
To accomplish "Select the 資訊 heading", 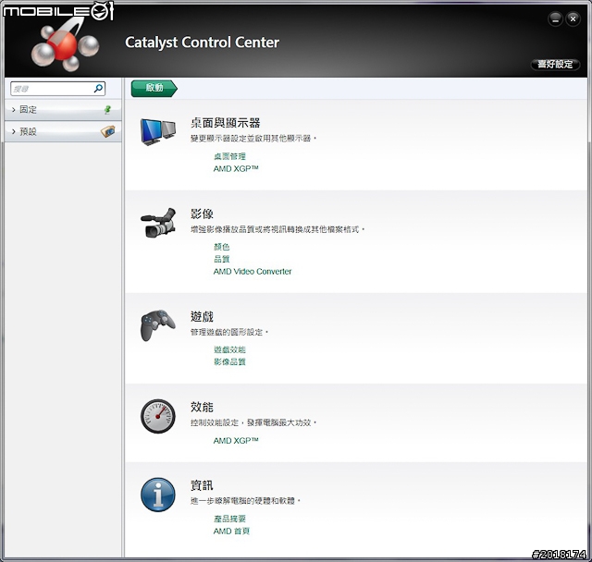I will [x=202, y=485].
